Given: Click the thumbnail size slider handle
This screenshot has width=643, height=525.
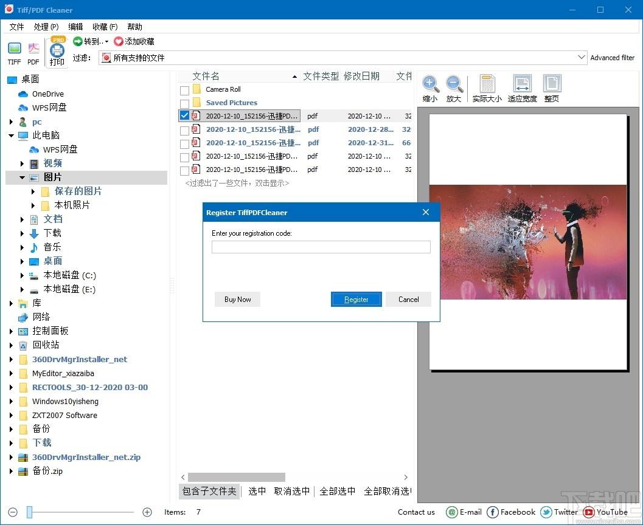Looking at the screenshot, I should coord(30,512).
